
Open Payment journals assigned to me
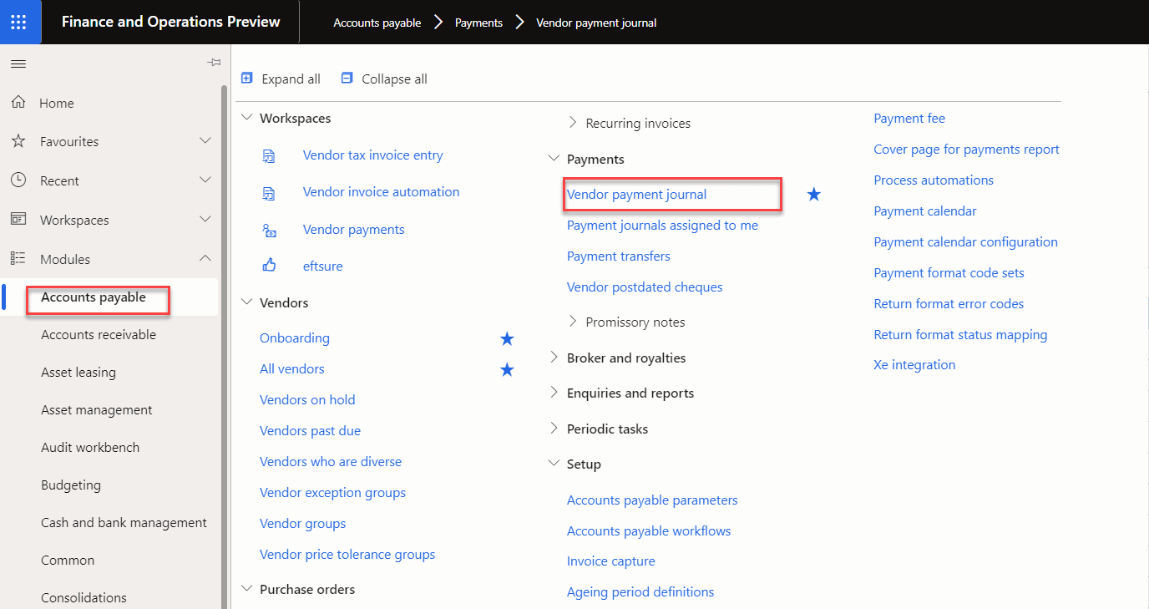663,226
